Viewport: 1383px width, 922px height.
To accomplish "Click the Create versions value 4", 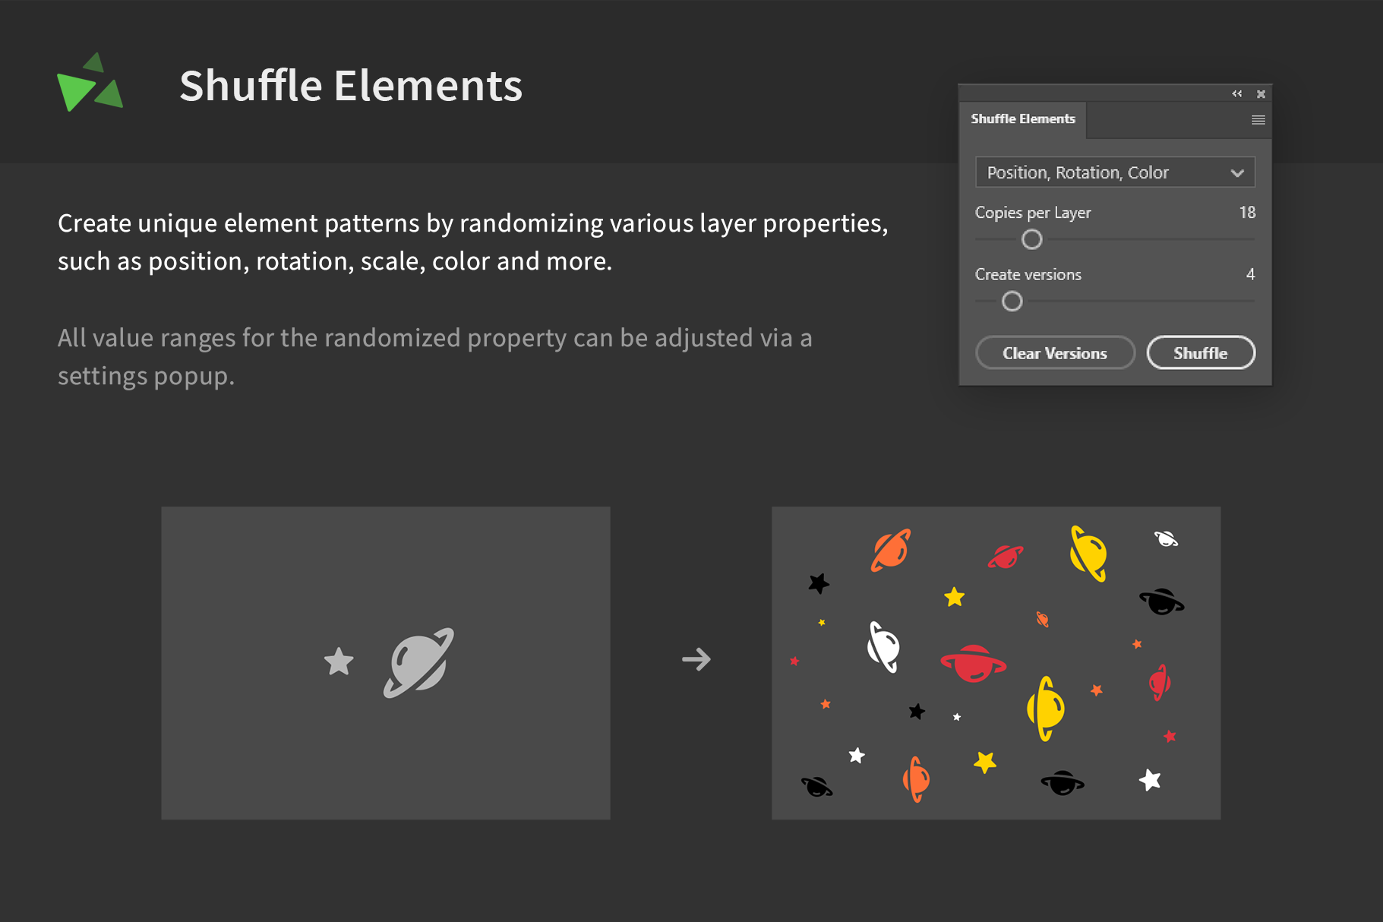I will tap(1249, 274).
